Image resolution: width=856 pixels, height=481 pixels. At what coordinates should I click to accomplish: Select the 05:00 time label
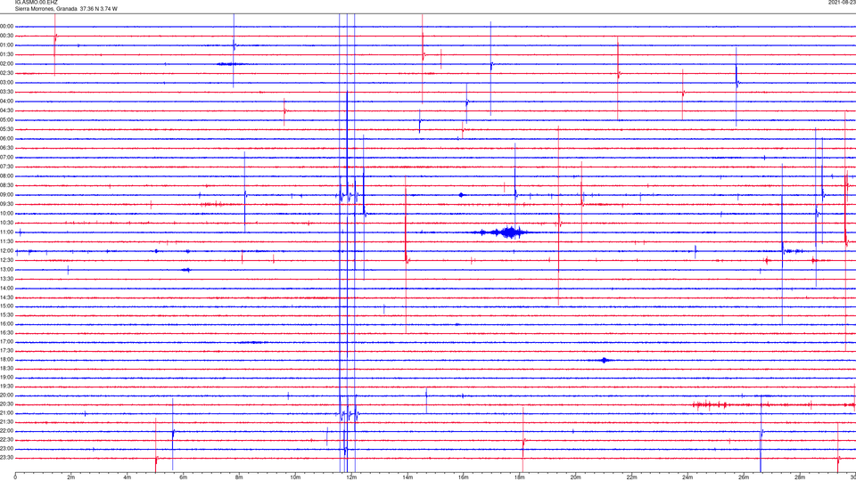[7, 120]
